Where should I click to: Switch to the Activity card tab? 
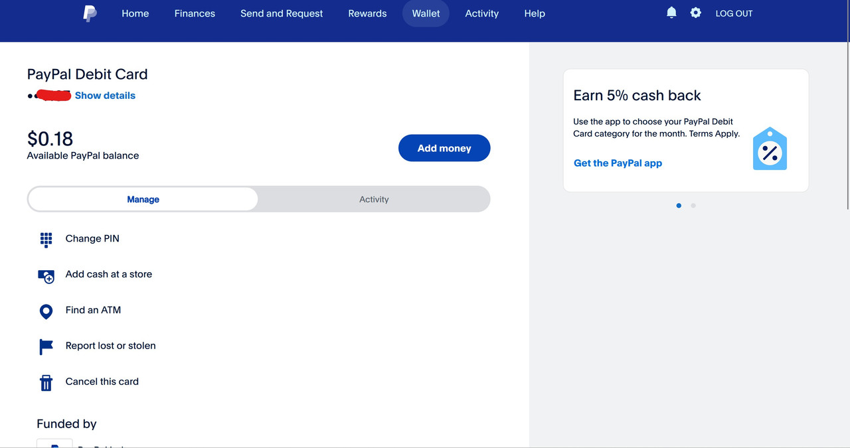(x=374, y=199)
